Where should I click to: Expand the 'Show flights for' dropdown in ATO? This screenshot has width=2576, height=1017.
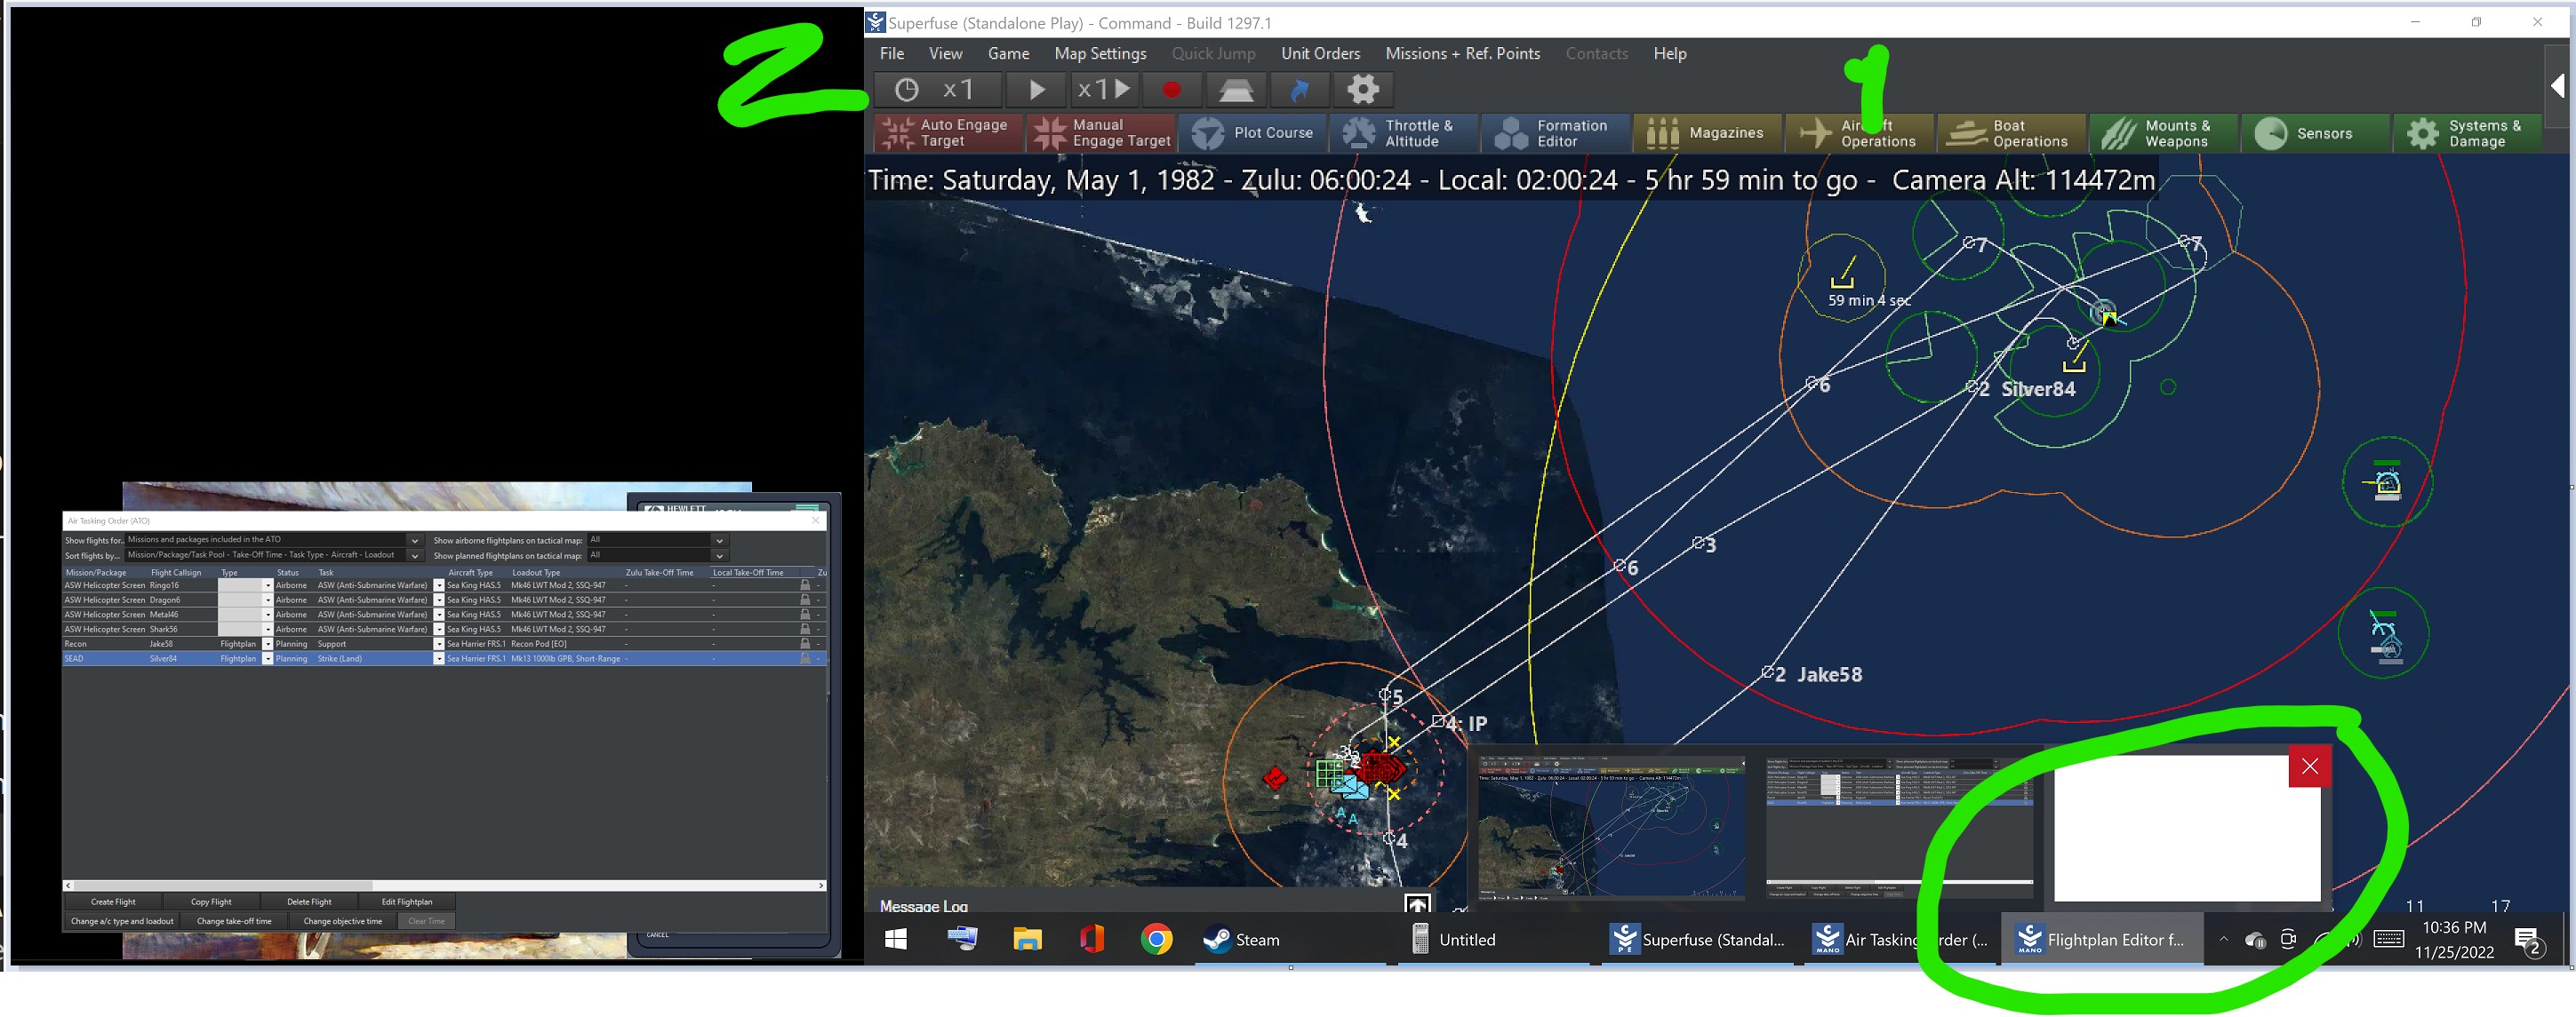pyautogui.click(x=414, y=540)
